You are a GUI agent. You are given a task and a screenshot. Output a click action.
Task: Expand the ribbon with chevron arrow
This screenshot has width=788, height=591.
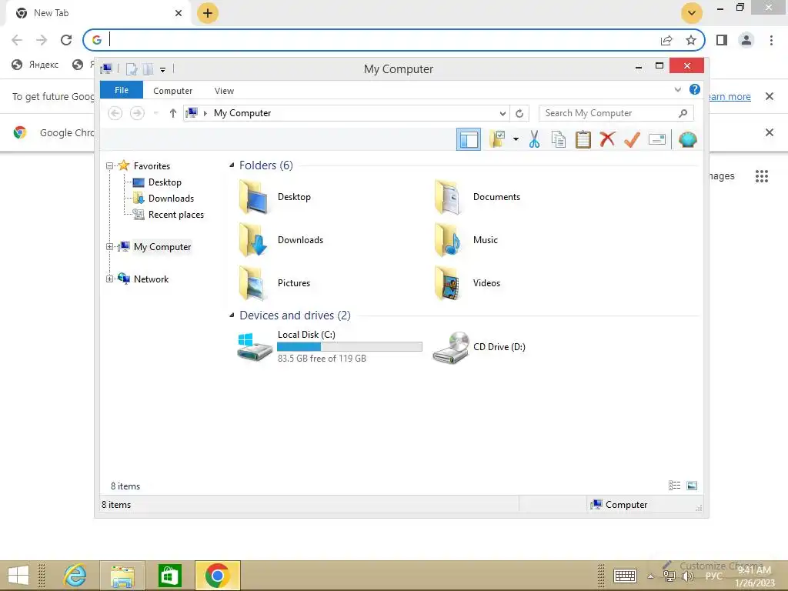pyautogui.click(x=677, y=90)
